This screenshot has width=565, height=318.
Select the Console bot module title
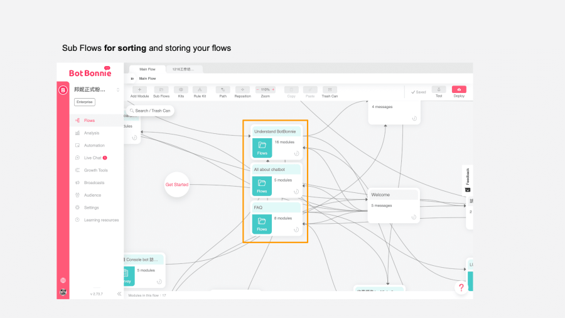click(142, 260)
